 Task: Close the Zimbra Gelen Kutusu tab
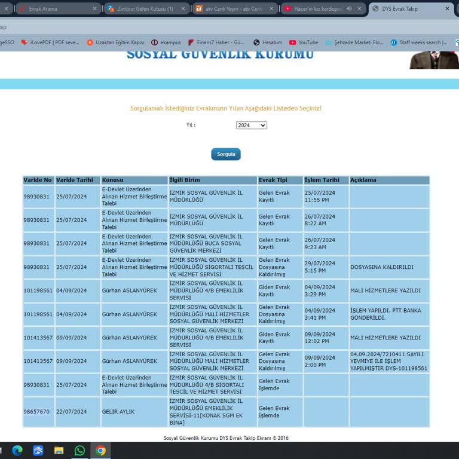tap(183, 9)
